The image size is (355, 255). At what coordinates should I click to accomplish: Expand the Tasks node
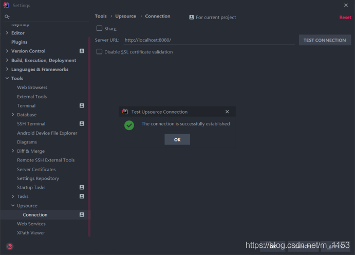coord(13,196)
